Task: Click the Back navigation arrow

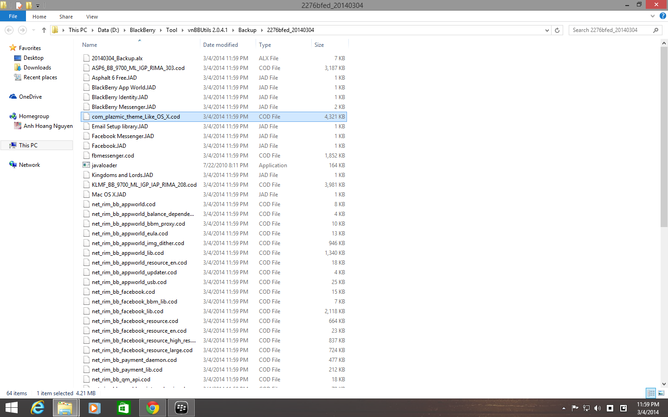Action: (x=9, y=30)
